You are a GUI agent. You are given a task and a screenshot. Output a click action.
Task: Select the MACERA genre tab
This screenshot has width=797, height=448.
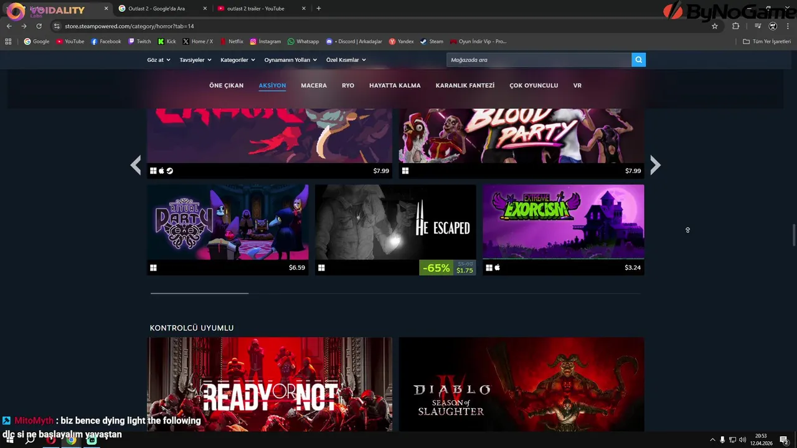click(x=314, y=85)
